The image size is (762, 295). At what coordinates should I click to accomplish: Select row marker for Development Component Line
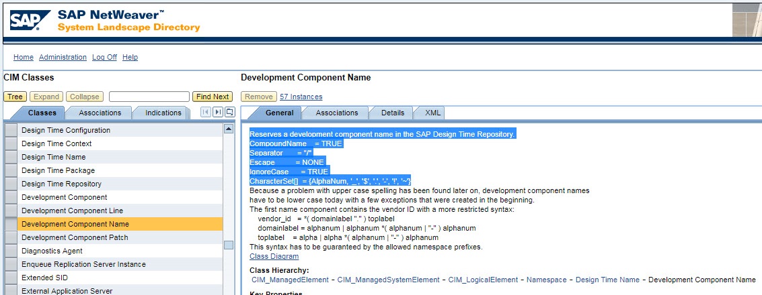11,211
